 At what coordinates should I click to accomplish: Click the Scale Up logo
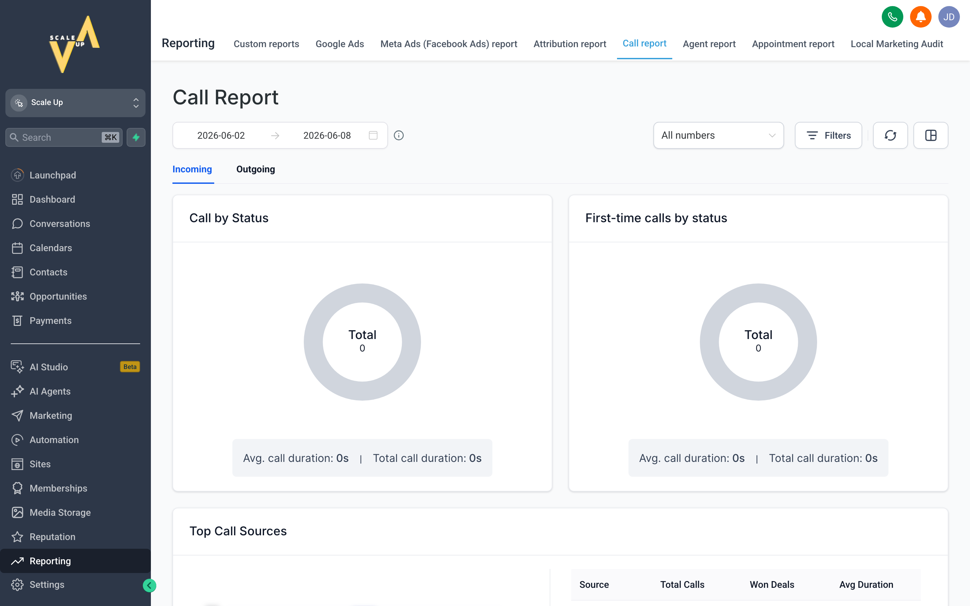pos(75,44)
